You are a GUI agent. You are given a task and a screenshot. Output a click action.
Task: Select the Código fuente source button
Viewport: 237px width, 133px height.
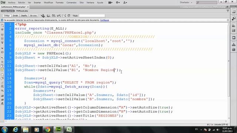point(8,11)
